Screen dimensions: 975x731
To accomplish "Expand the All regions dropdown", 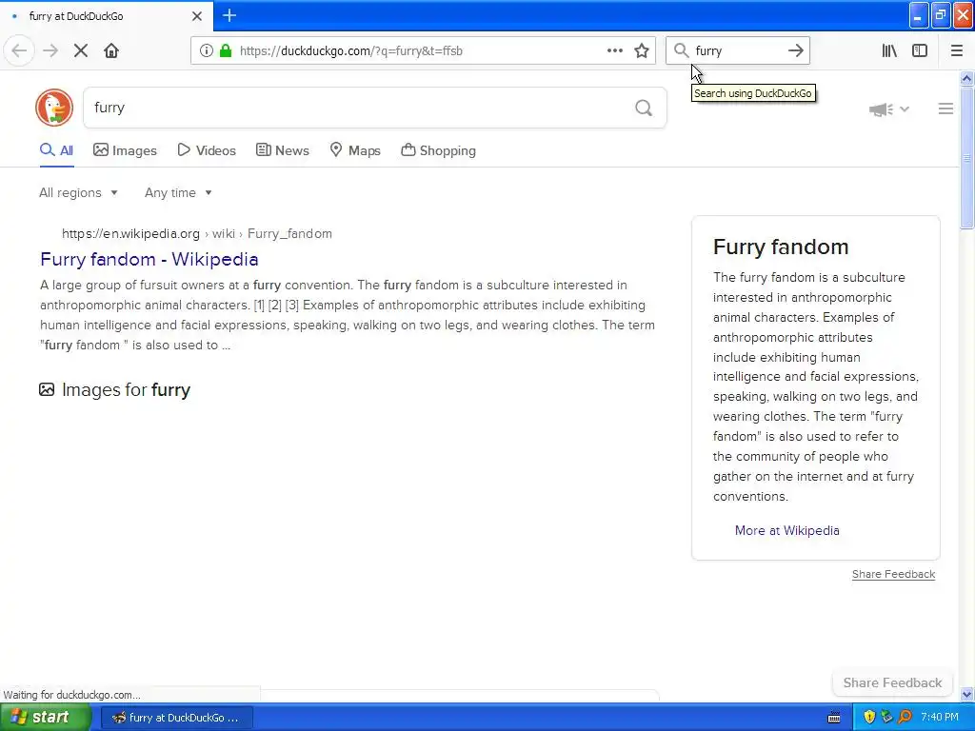I will [78, 192].
